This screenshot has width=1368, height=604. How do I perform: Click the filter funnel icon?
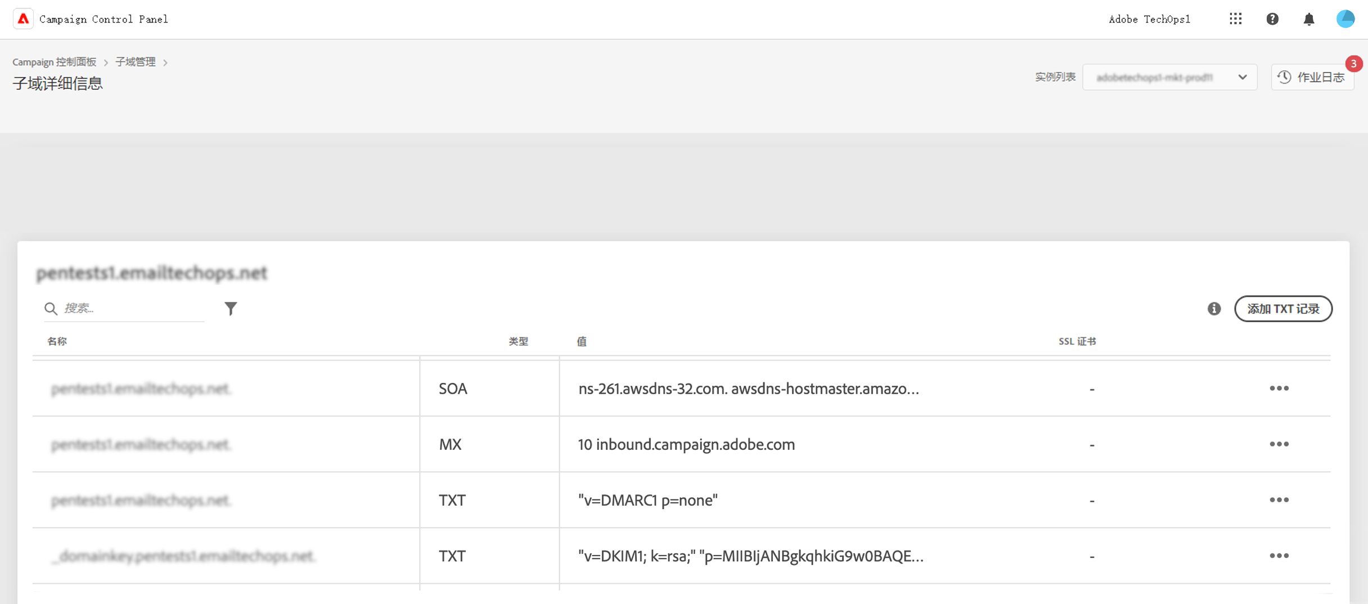(231, 308)
